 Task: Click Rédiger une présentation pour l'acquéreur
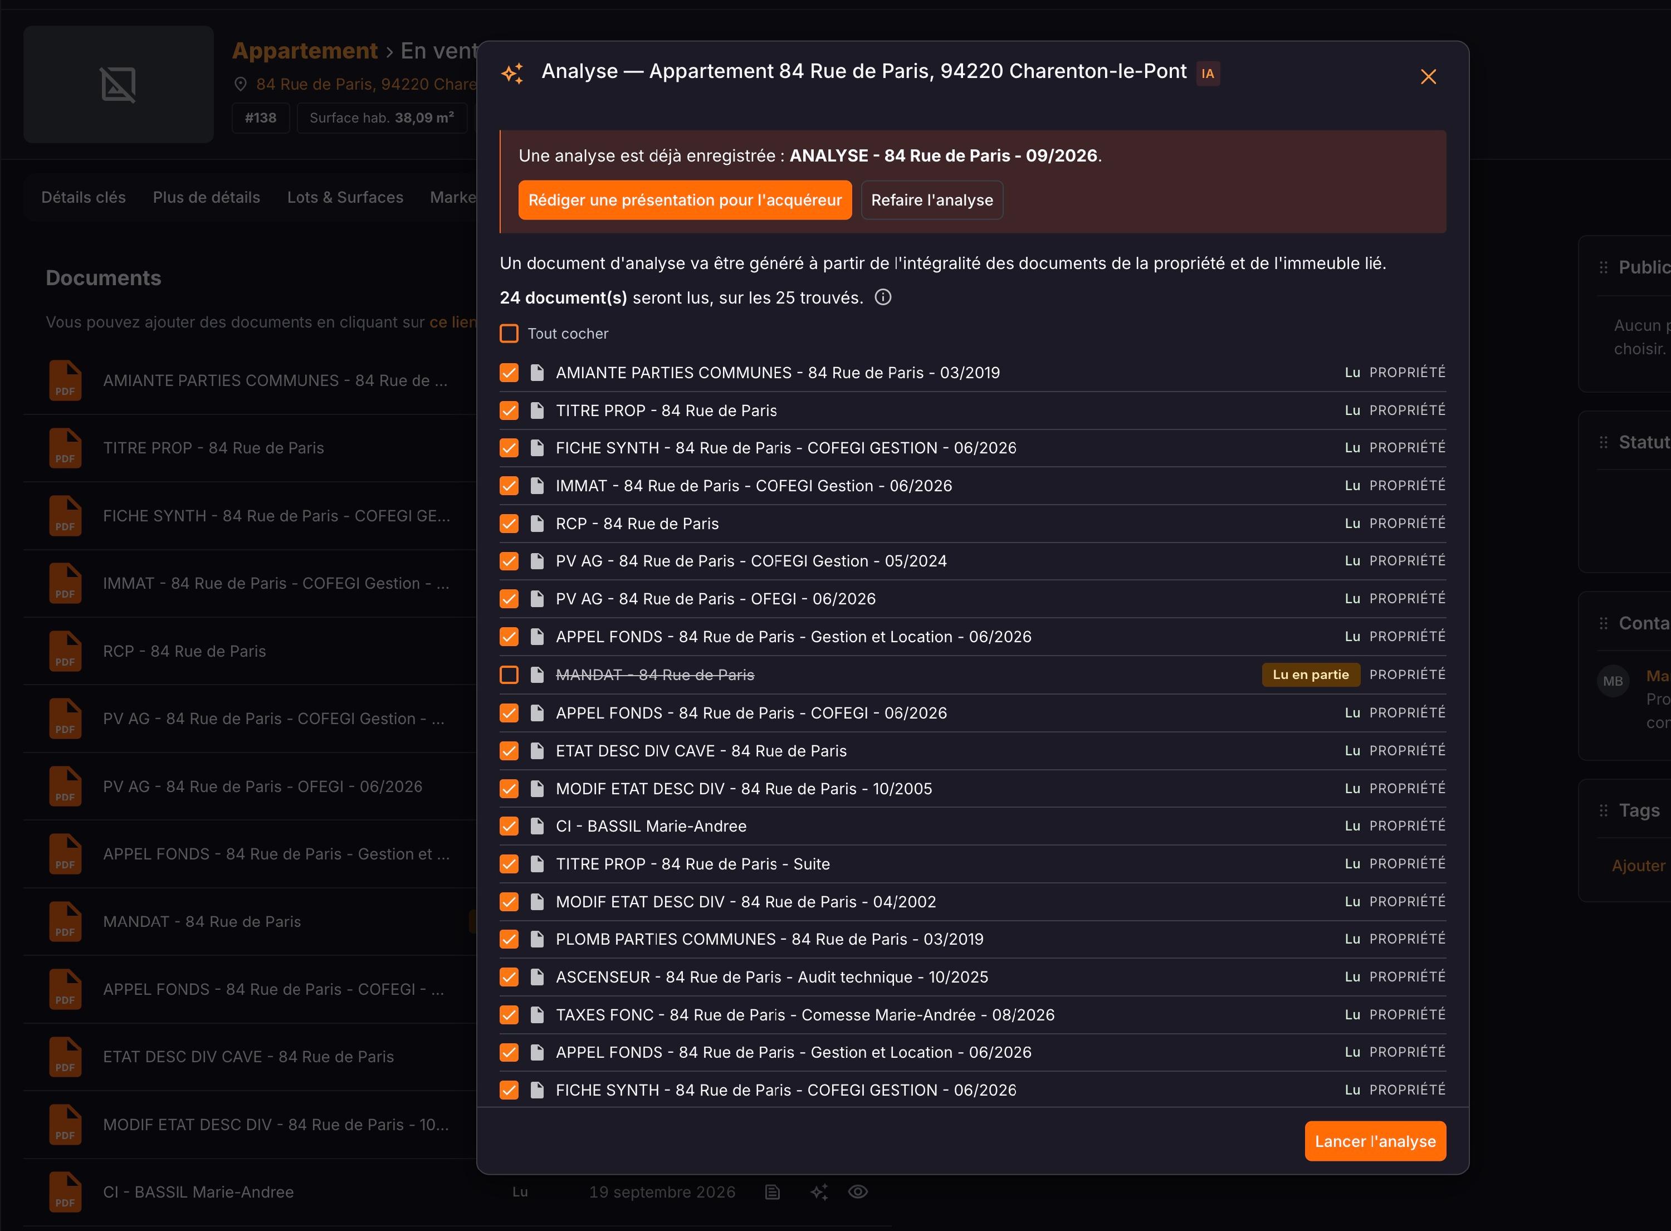click(685, 200)
